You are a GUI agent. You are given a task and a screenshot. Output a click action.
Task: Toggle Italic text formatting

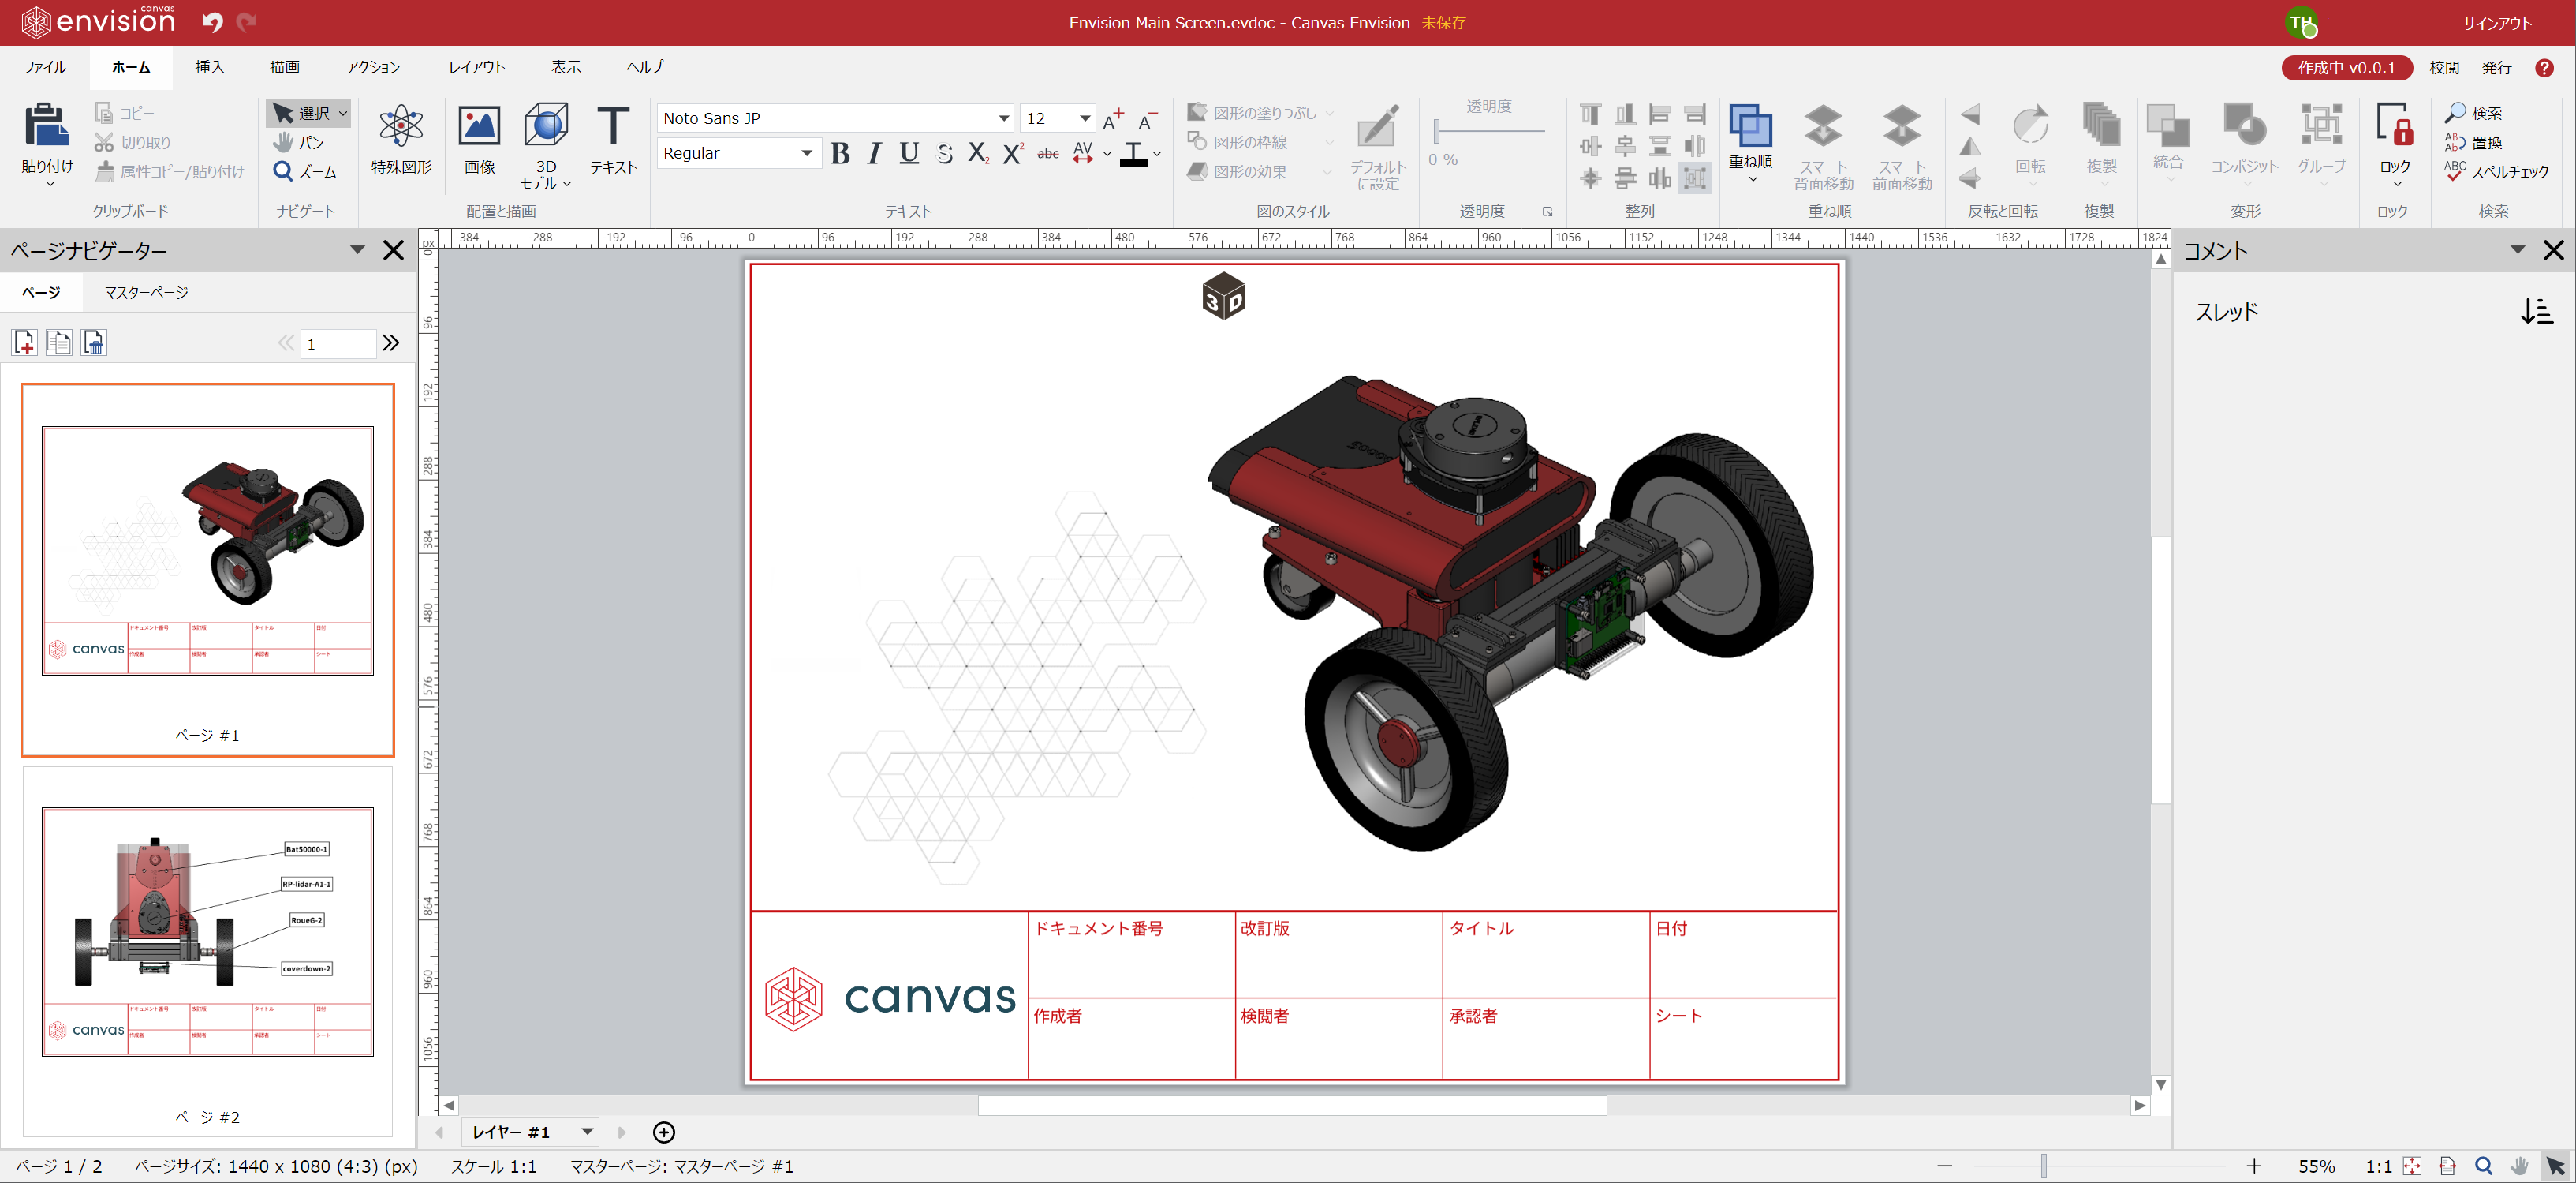click(874, 153)
